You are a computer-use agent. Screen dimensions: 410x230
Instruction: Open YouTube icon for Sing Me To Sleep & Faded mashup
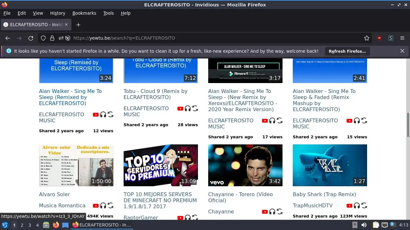tap(349, 120)
